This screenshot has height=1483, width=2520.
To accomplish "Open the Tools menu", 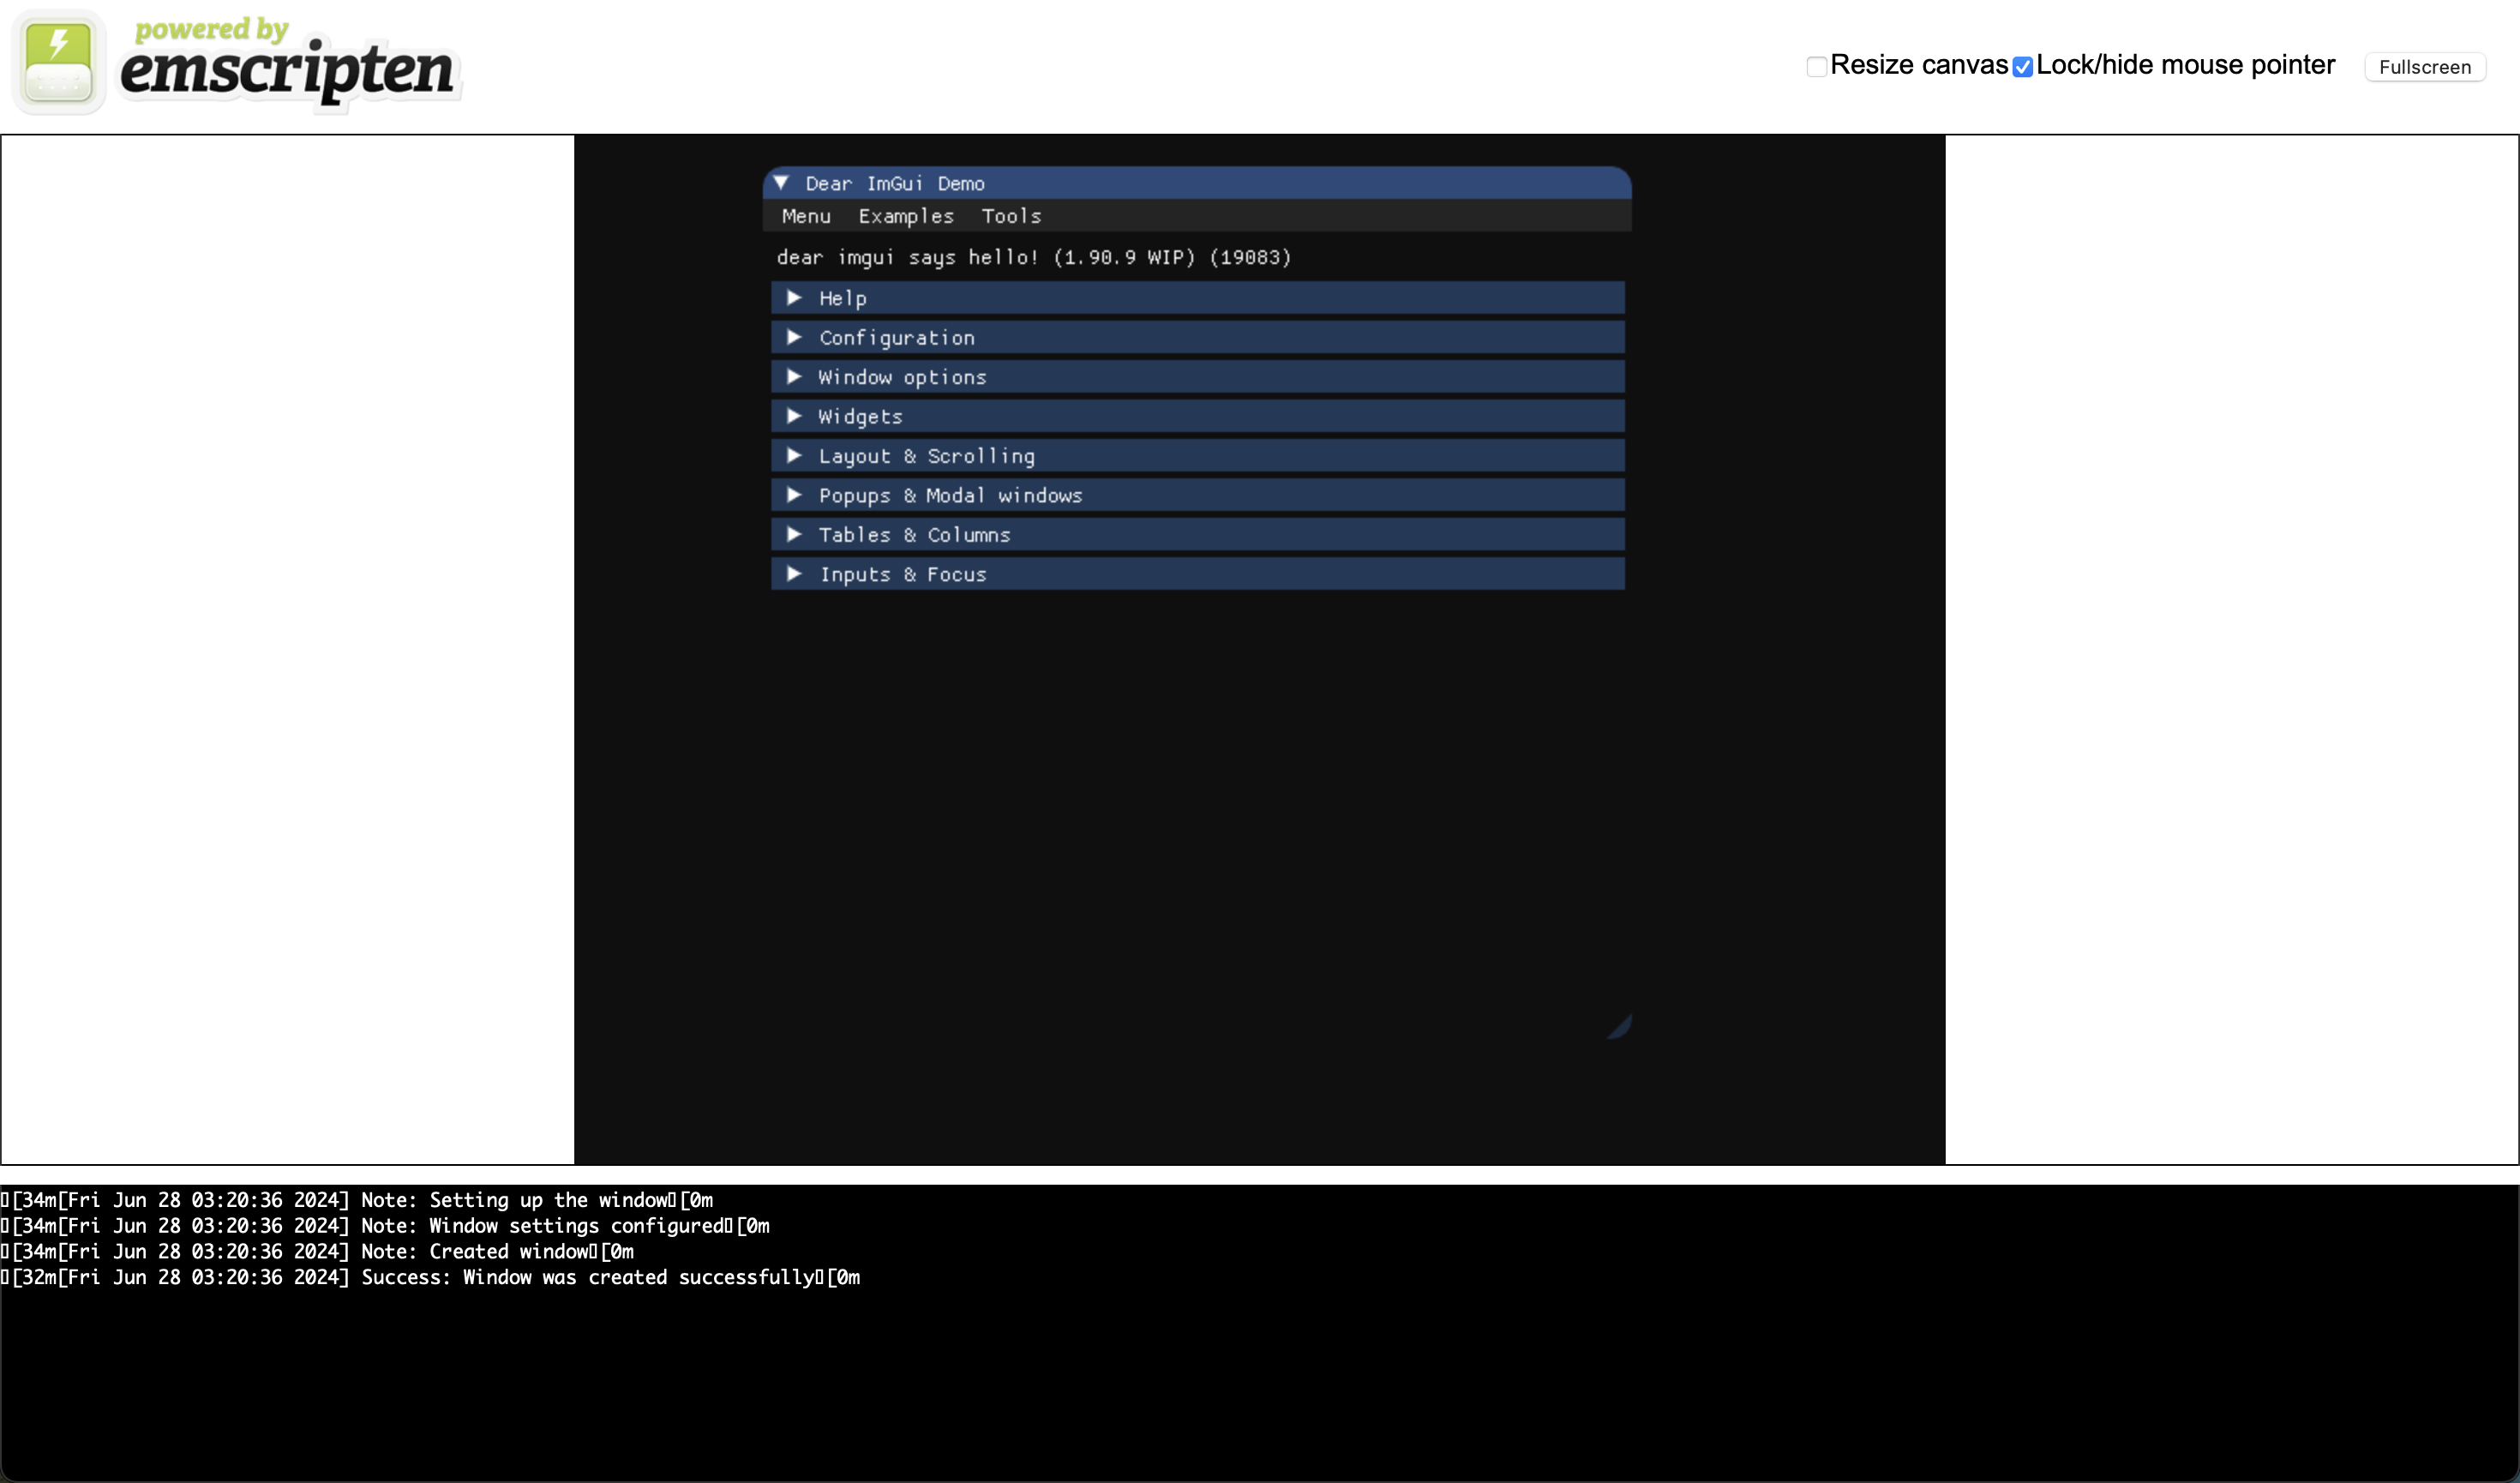I will click(x=1011, y=216).
